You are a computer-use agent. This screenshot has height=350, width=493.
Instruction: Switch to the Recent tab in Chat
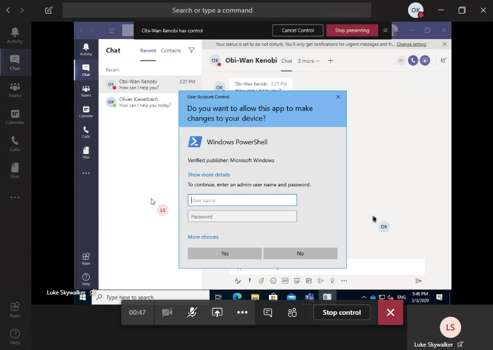point(148,50)
